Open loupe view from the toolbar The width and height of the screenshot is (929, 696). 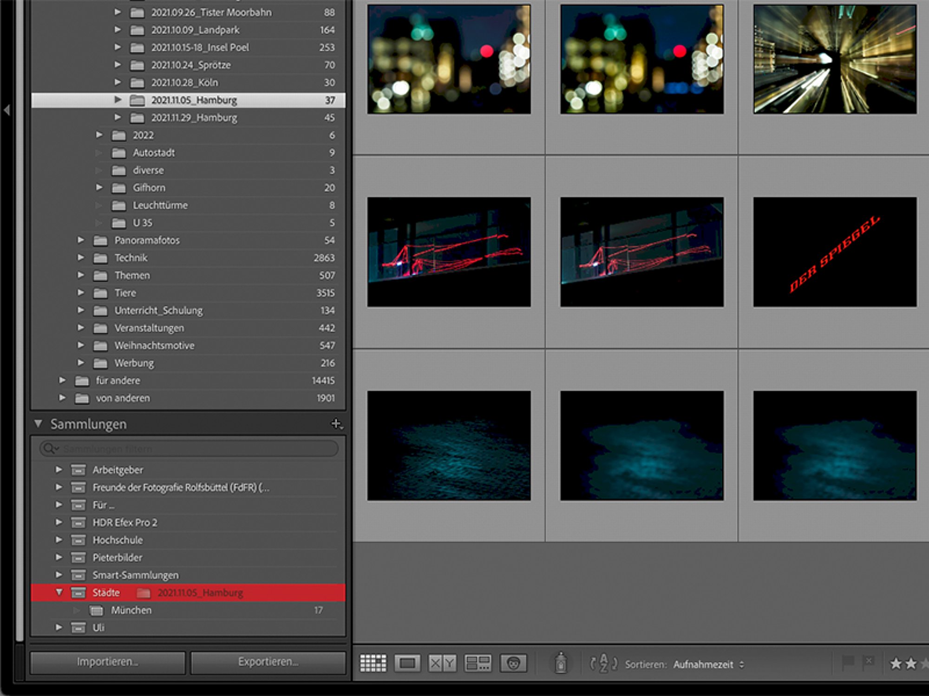[x=407, y=663]
